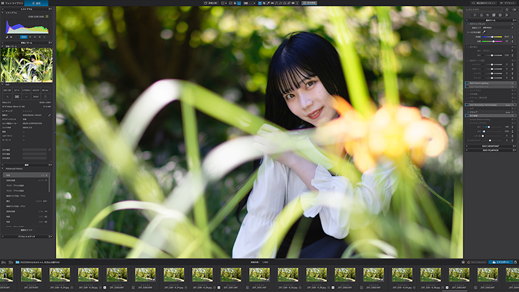
Task: Switch to the Photo Library tab
Action: 12,3
